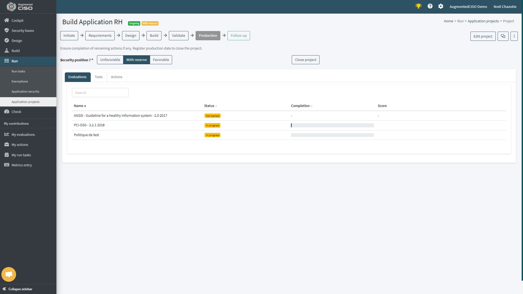Go to My run tasks
Screen dimensions: 523x294
(x=21, y=155)
